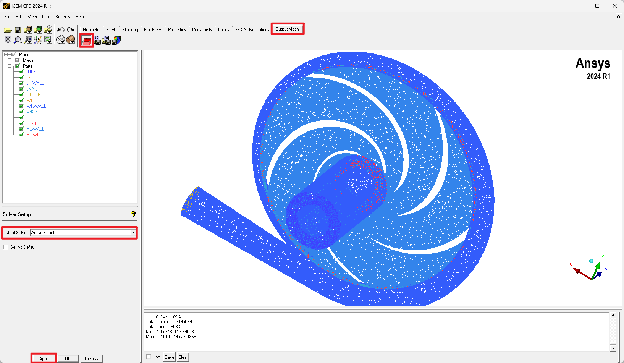Save Project with the floppy disk icon
The height and width of the screenshot is (363, 624).
click(18, 30)
